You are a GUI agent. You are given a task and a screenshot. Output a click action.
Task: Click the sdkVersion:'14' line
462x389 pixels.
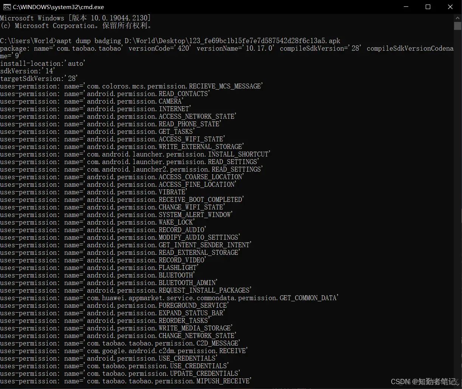click(x=28, y=71)
